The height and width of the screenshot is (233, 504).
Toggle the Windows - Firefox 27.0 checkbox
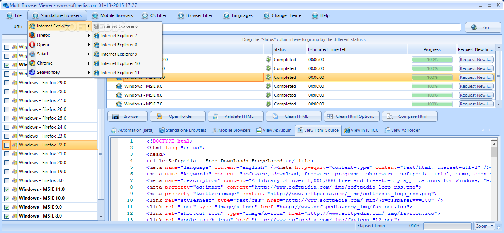pyautogui.click(x=7, y=100)
